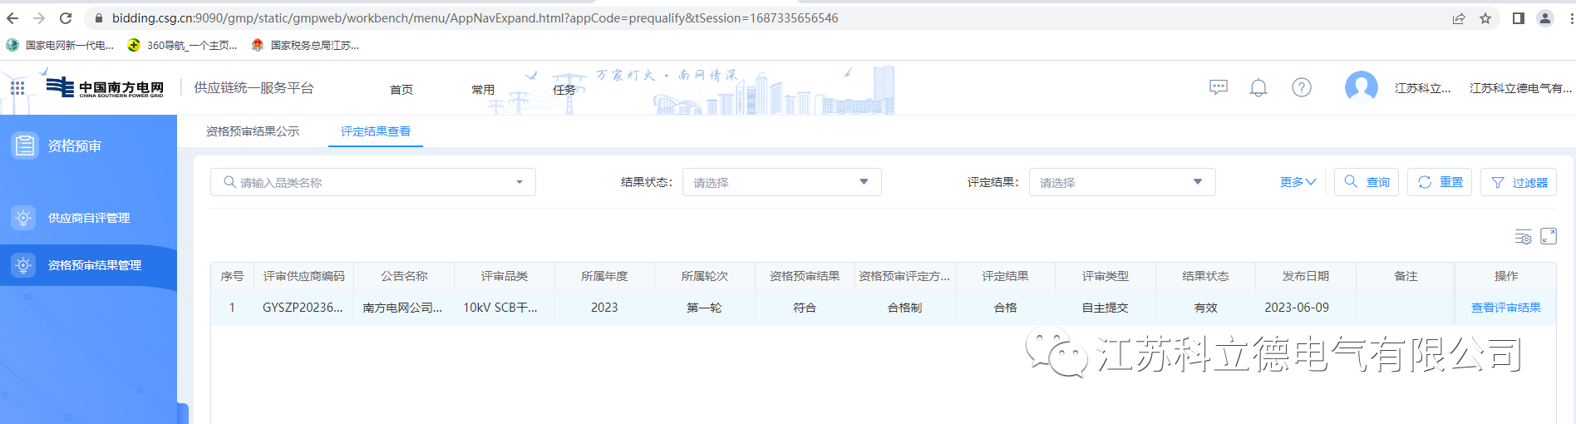This screenshot has width=1576, height=424.
Task: Expand the 结果状态 dropdown
Action: point(781,182)
